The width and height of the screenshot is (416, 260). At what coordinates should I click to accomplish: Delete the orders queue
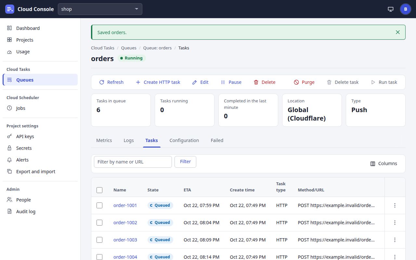[264, 82]
